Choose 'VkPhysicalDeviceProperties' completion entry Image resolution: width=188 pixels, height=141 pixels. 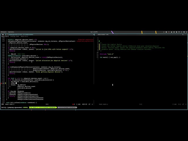[x=28, y=96]
